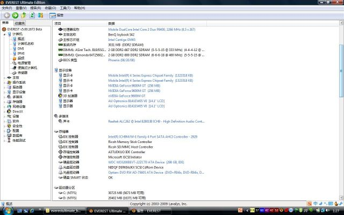This screenshot has width=344, height=215.
Task: Click the 声卡 row icon
Action: (60, 121)
